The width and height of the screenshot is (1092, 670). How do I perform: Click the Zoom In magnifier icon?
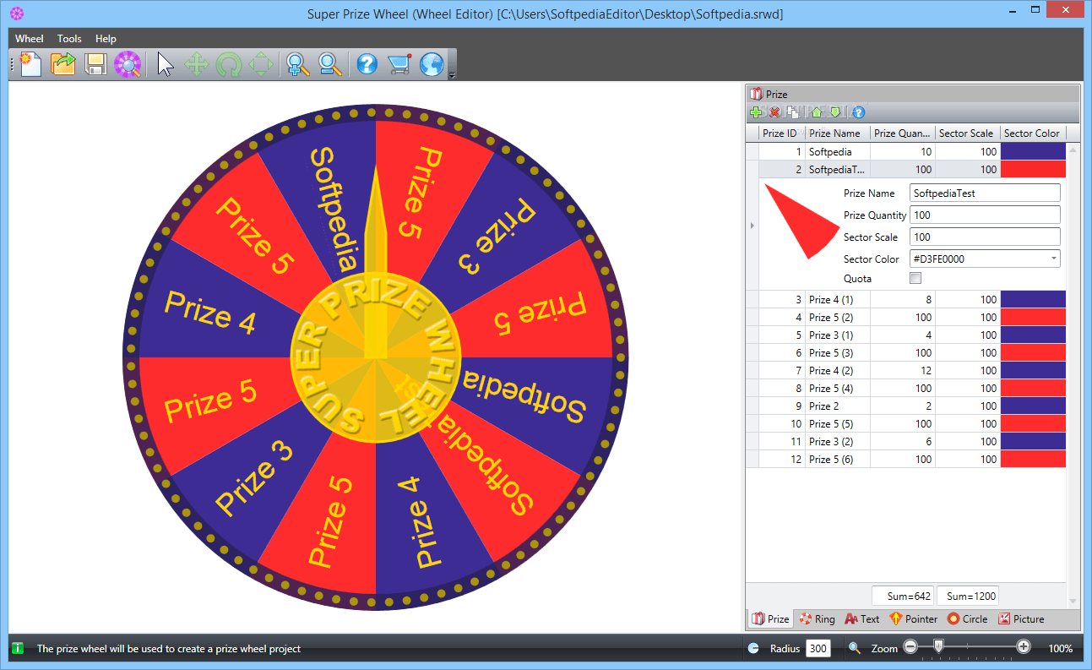295,64
